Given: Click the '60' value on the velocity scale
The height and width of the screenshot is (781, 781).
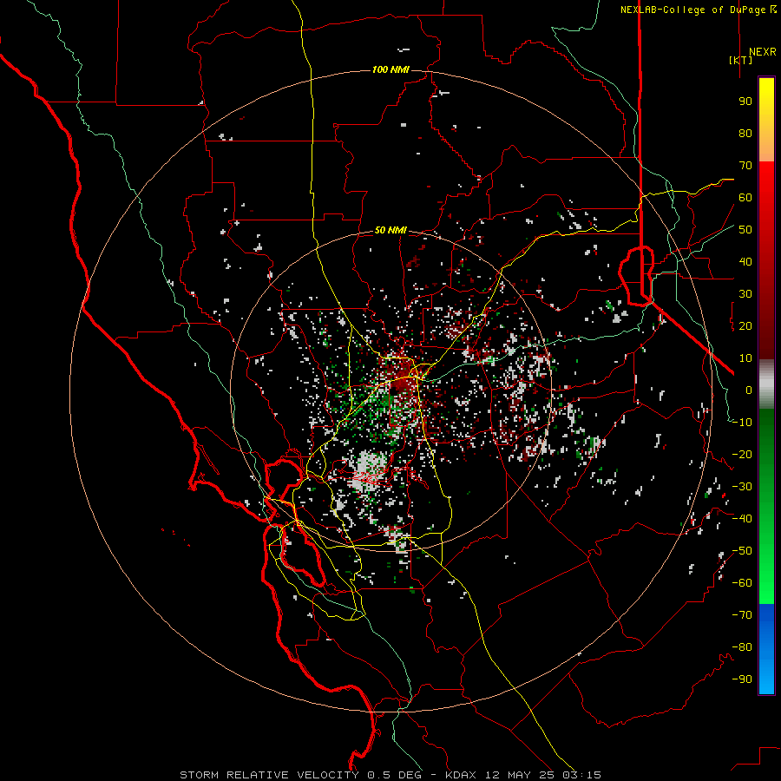Looking at the screenshot, I should [745, 197].
